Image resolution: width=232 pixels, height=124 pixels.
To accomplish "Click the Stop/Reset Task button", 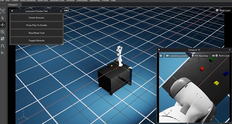I will click(x=36, y=33).
